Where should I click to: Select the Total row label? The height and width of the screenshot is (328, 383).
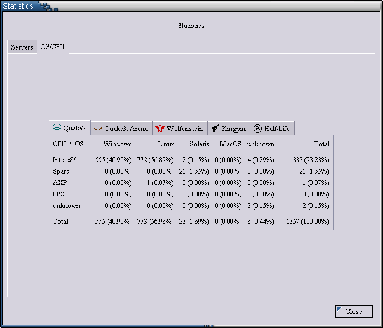[61, 222]
